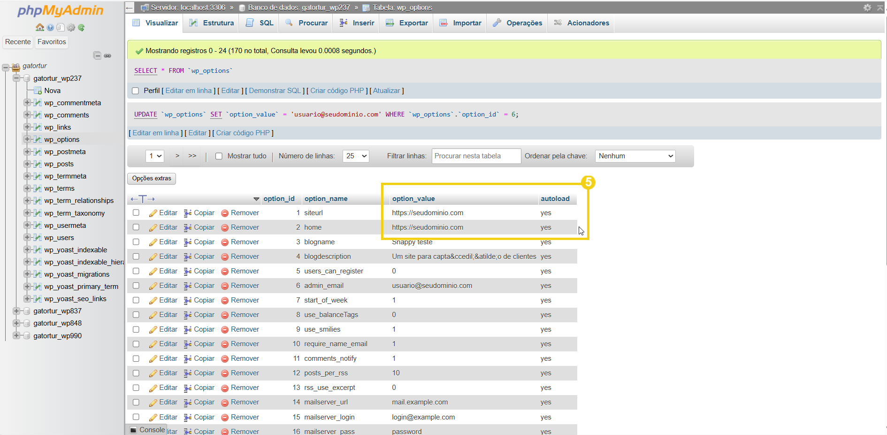Click pencil Editar icon for siteurl row
The image size is (887, 435).
pyautogui.click(x=153, y=213)
